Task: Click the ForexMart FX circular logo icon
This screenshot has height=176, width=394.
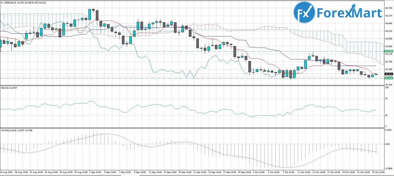Action: click(304, 12)
